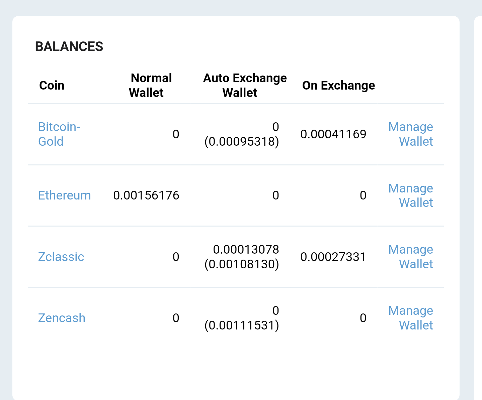The width and height of the screenshot is (482, 400).
Task: Click Bitcoin-Gold pending amount (0.00095318)
Action: 242,142
